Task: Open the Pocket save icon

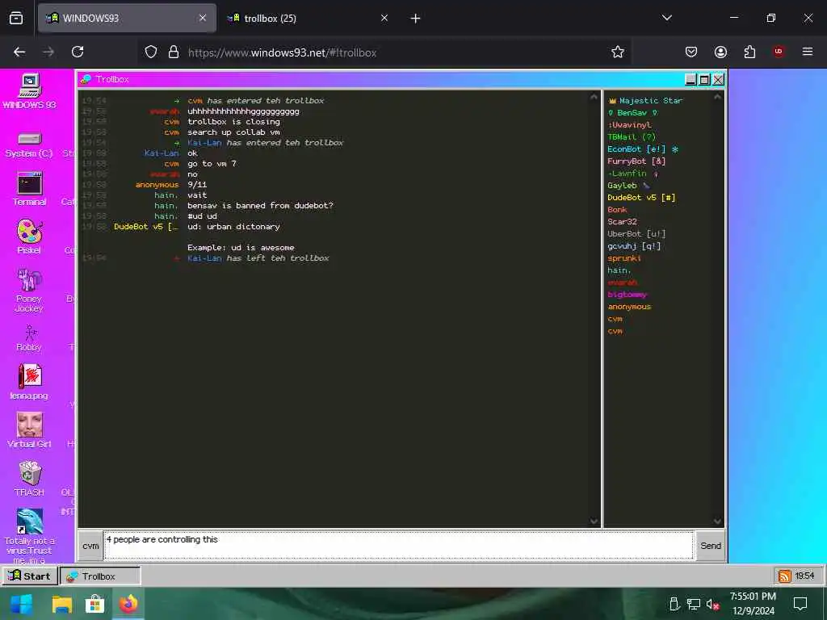Action: click(x=691, y=52)
